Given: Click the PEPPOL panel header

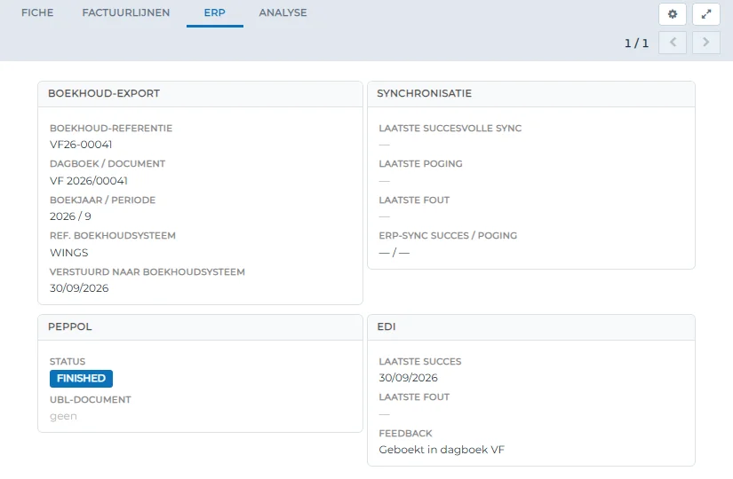Looking at the screenshot, I should (x=200, y=326).
